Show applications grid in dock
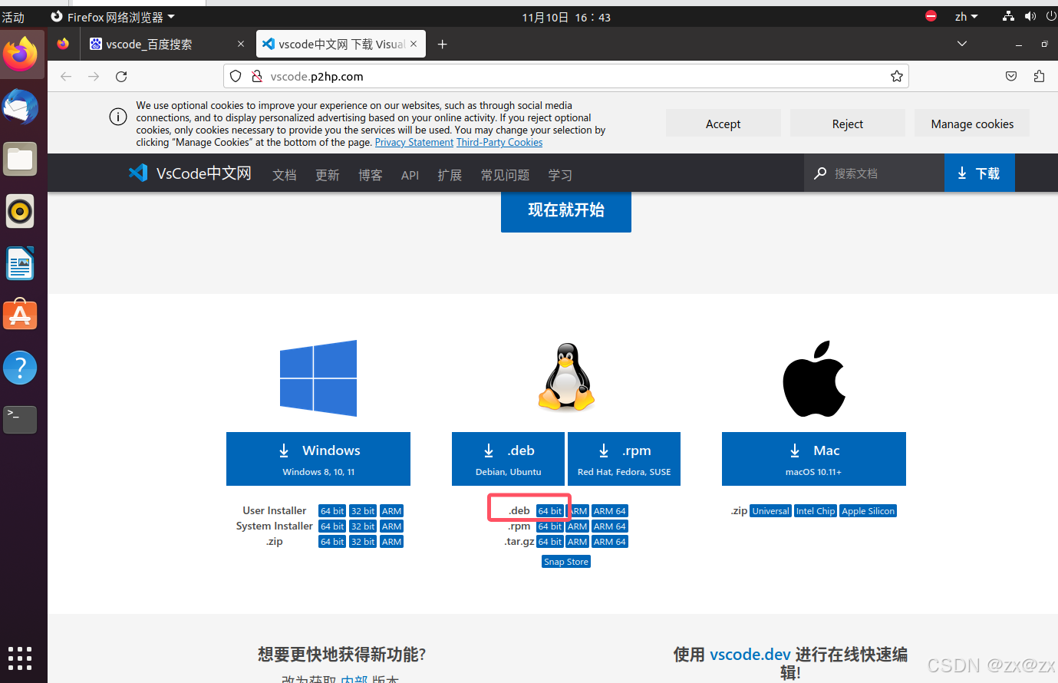1058x683 pixels. 20,658
